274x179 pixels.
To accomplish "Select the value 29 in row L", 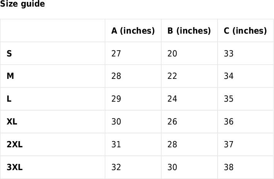I will (x=116, y=99).
